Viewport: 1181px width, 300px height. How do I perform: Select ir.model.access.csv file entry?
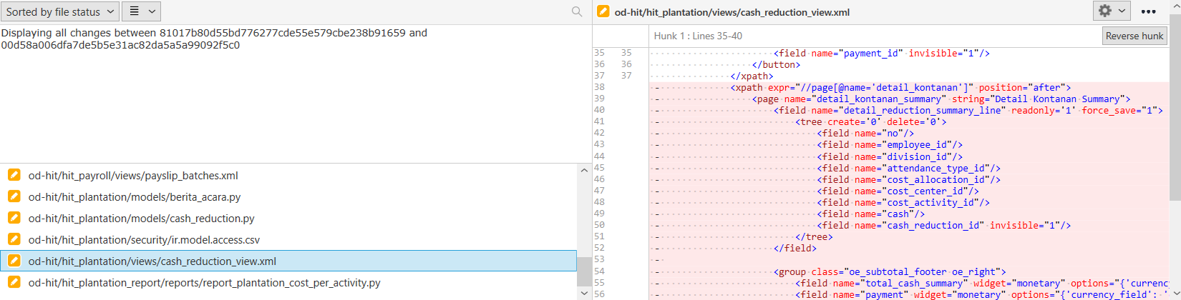coord(144,239)
